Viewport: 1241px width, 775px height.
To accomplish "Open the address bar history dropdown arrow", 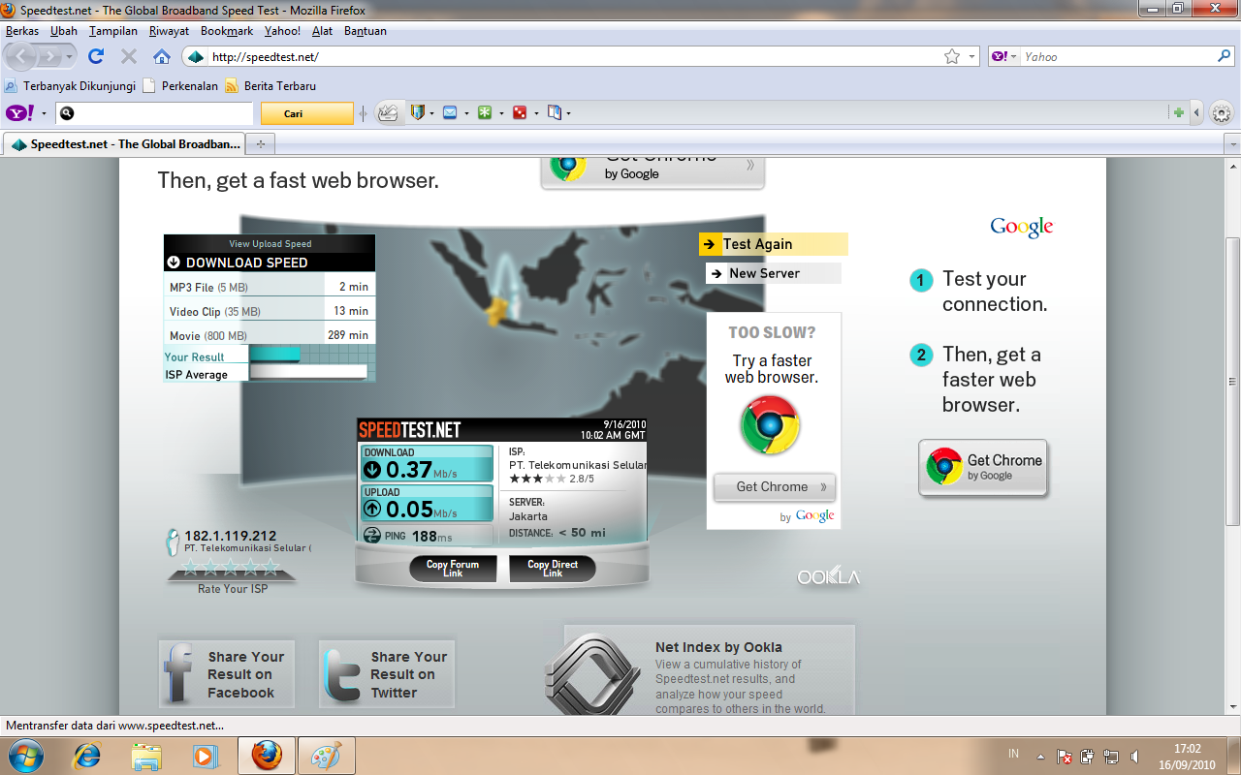I will tap(972, 57).
